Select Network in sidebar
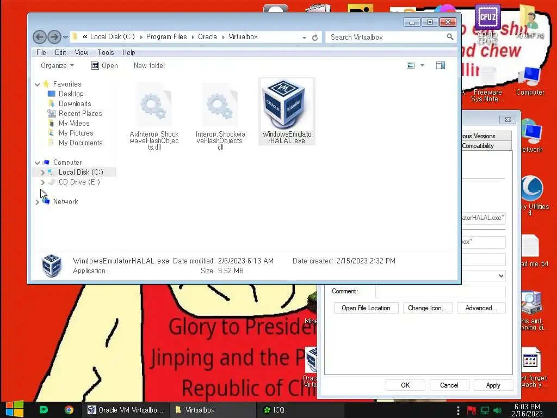The width and height of the screenshot is (557, 418). [65, 201]
